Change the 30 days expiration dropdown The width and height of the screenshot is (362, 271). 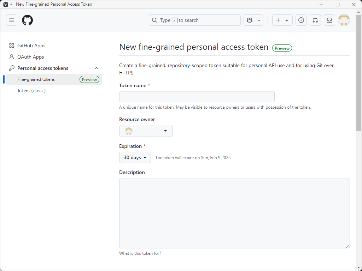click(135, 157)
